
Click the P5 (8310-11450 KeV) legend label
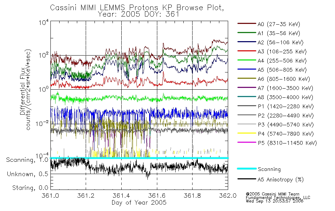tap(287, 143)
